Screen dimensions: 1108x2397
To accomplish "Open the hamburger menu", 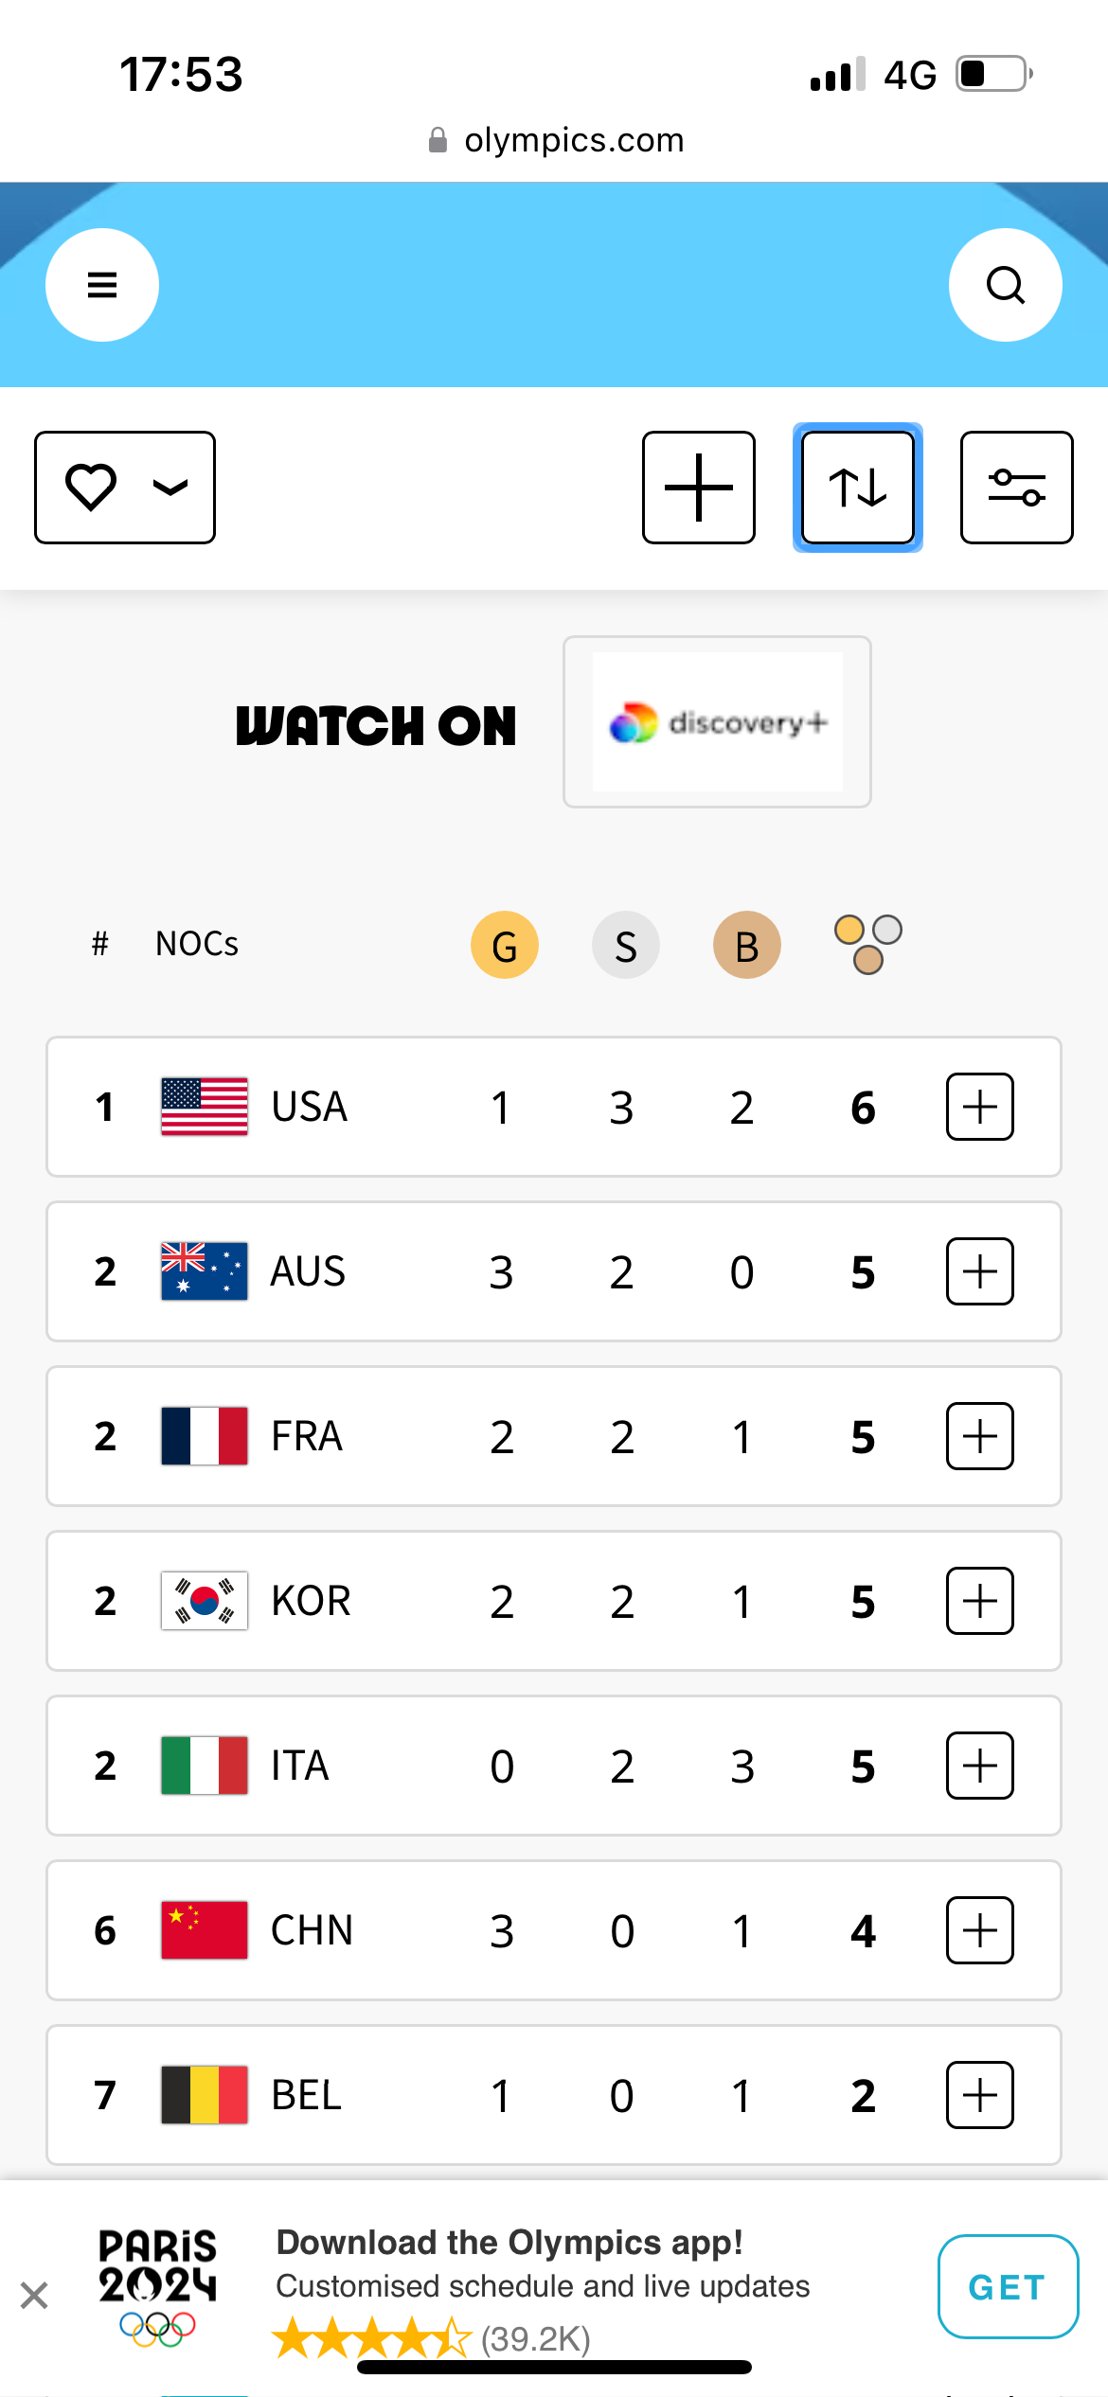I will pyautogui.click(x=102, y=285).
